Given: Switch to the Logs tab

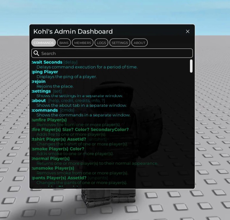Looking at the screenshot, I should [x=101, y=43].
